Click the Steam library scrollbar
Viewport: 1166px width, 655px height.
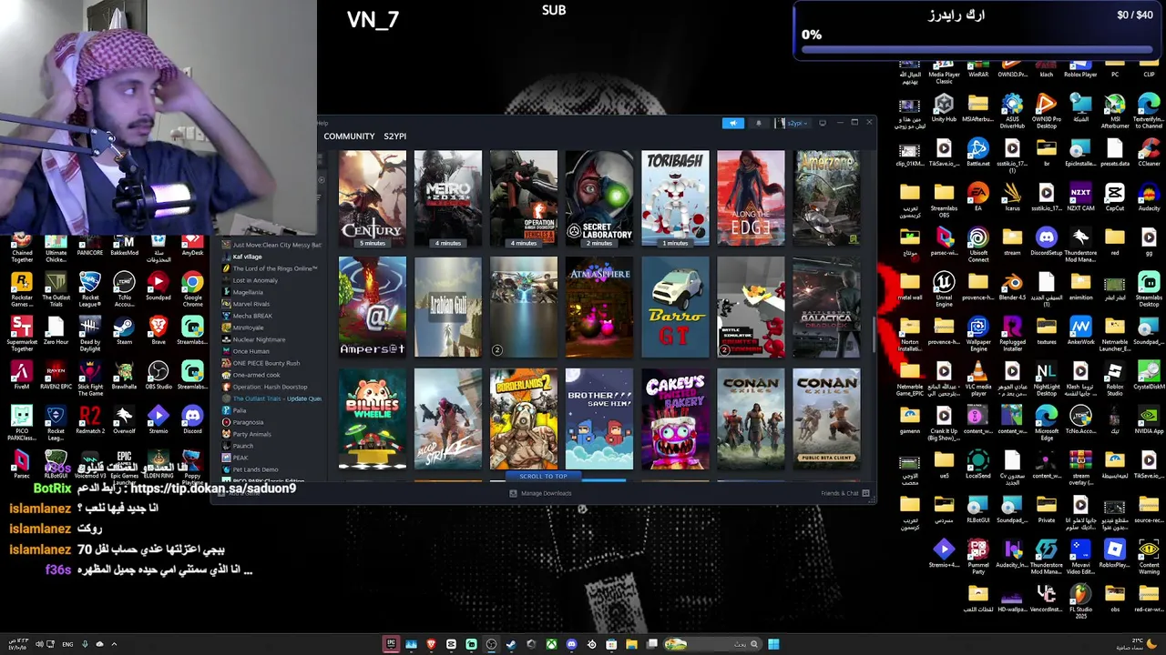pyautogui.click(x=874, y=334)
